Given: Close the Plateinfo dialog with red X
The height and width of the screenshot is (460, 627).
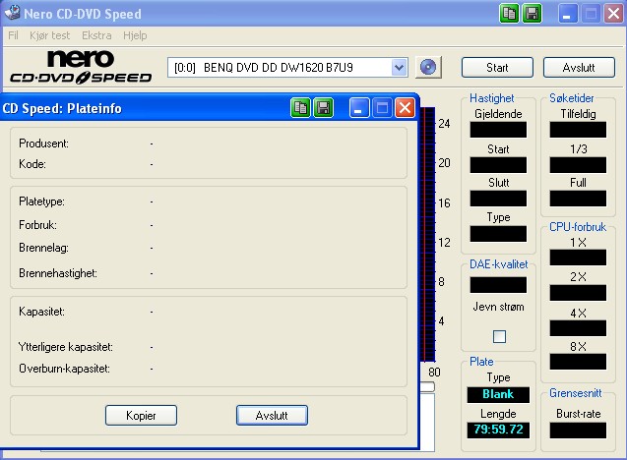Looking at the screenshot, I should pyautogui.click(x=406, y=108).
